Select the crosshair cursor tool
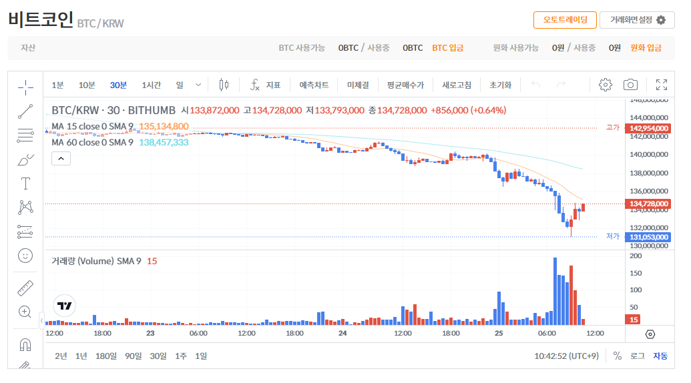691x383 pixels. click(25, 87)
